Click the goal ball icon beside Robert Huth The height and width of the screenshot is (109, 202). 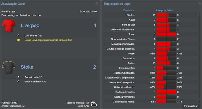tap(18, 77)
